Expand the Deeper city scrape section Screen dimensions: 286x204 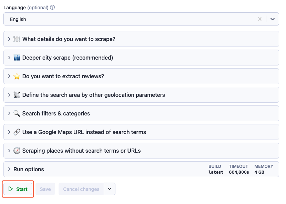click(68, 58)
